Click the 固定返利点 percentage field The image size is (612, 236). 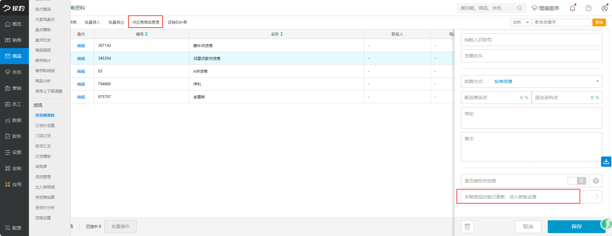coord(567,97)
